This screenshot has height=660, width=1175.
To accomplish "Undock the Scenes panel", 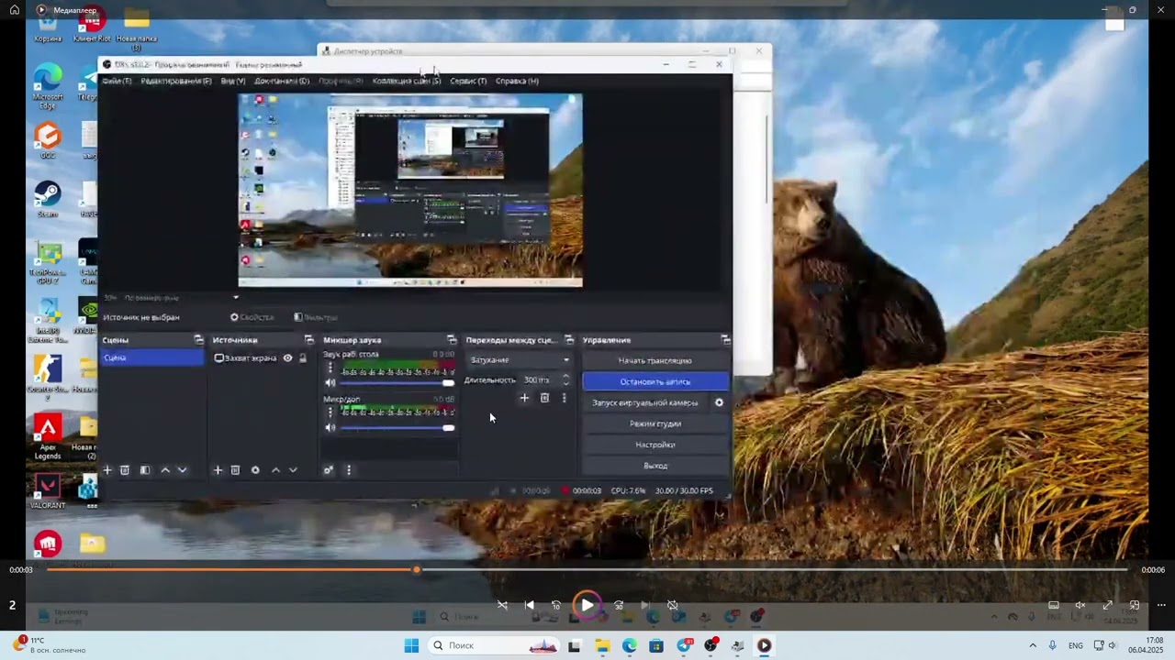I will click(198, 340).
